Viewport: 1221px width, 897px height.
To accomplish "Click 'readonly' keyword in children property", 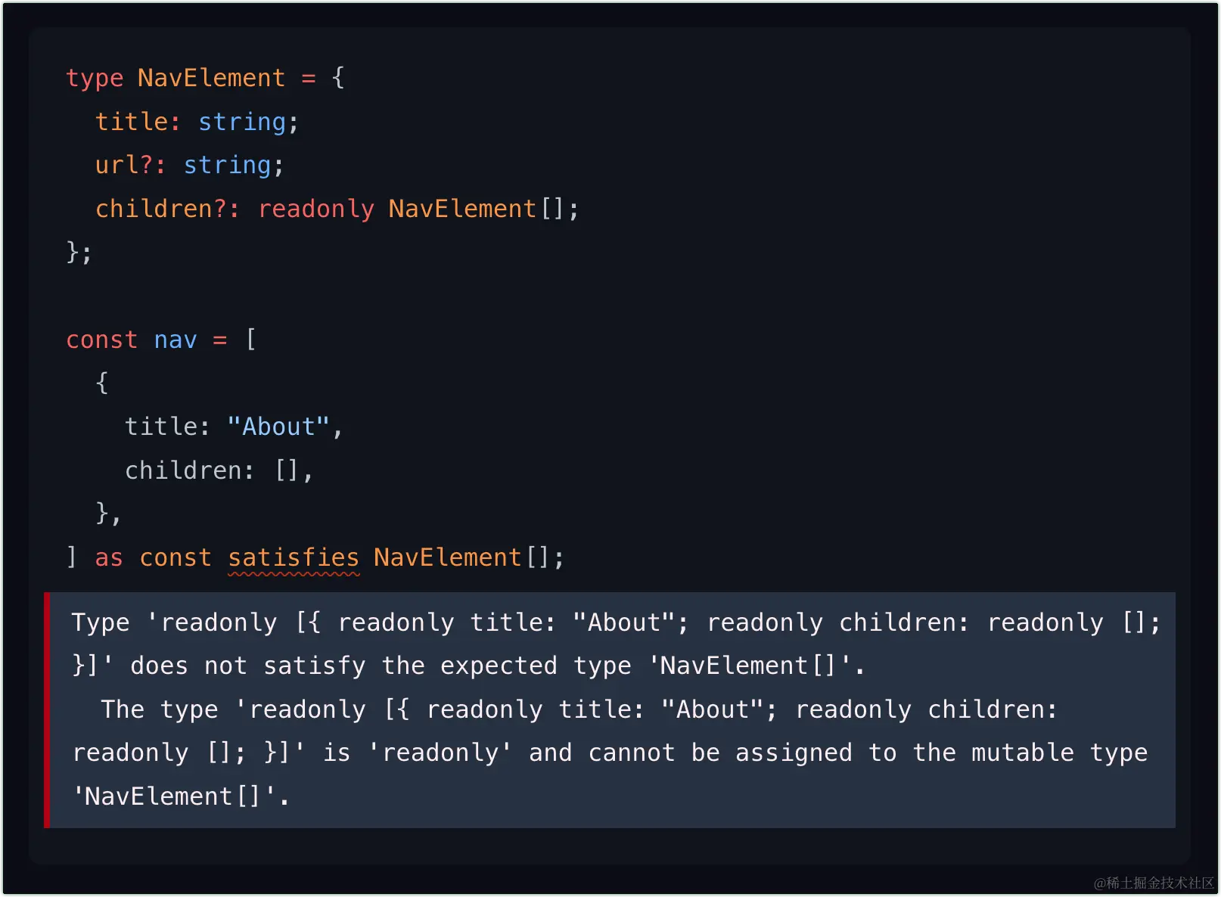I will click(316, 210).
